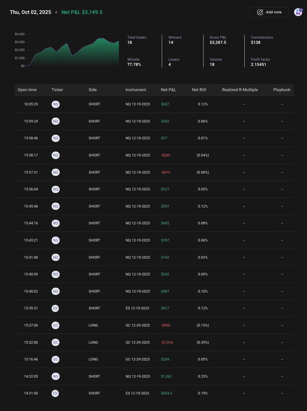
Task: Click the ES ticker badge in the 15:39:31 row
Action: pyautogui.click(x=55, y=308)
